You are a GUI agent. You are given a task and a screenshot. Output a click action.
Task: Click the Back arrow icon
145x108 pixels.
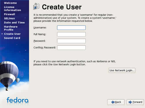tap(113, 102)
